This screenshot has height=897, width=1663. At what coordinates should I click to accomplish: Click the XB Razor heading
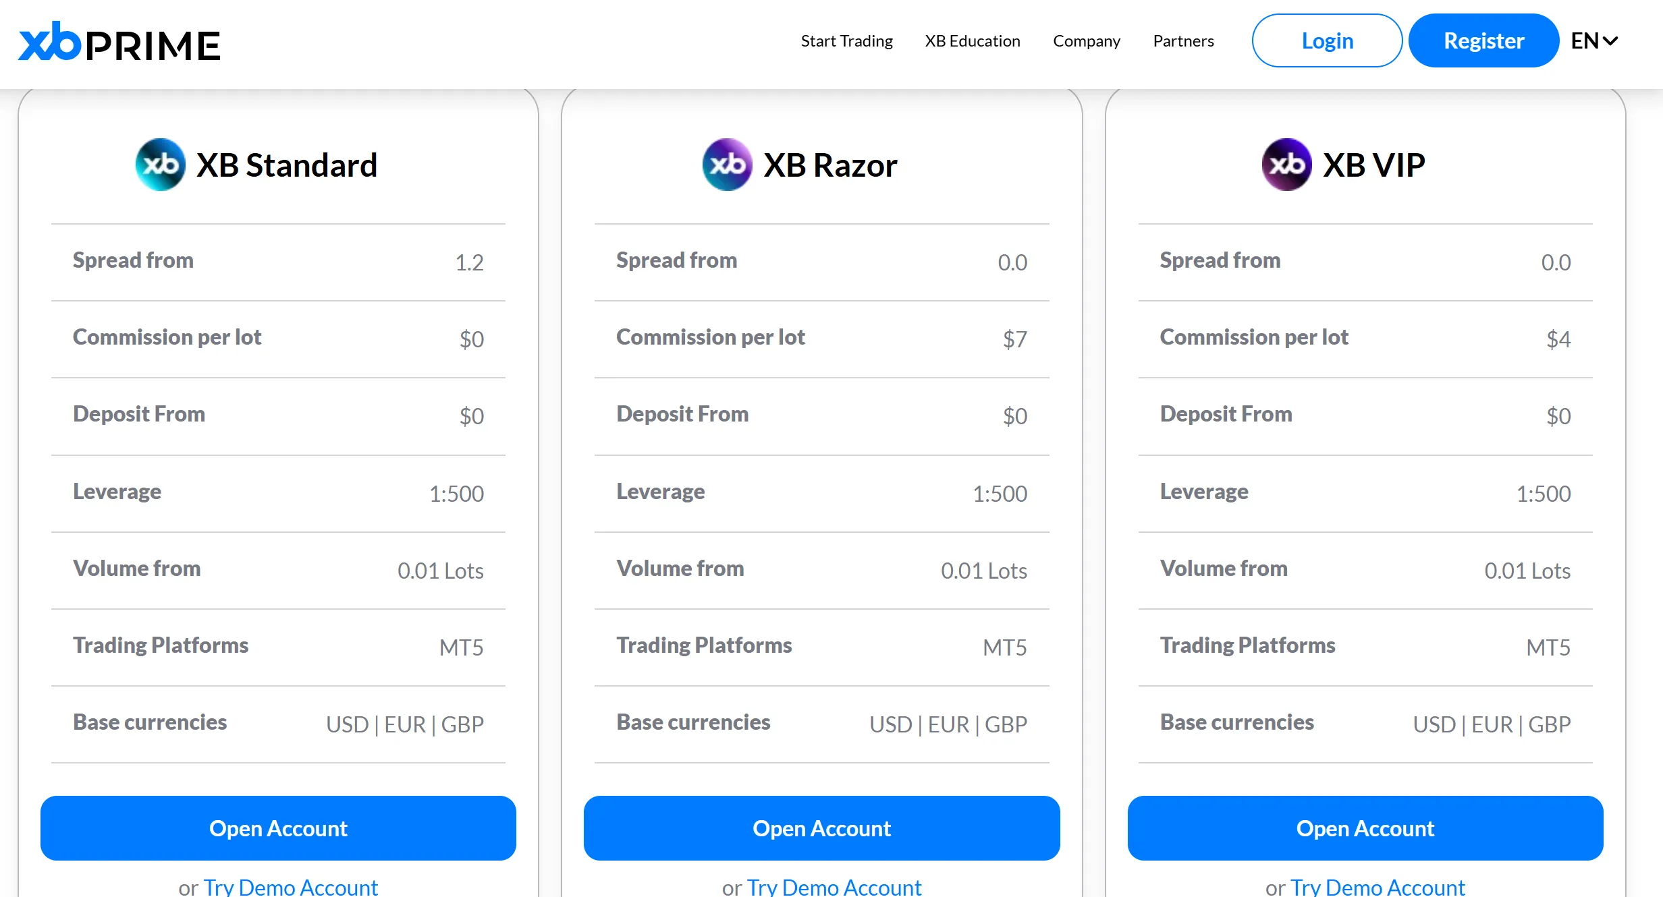coord(830,165)
